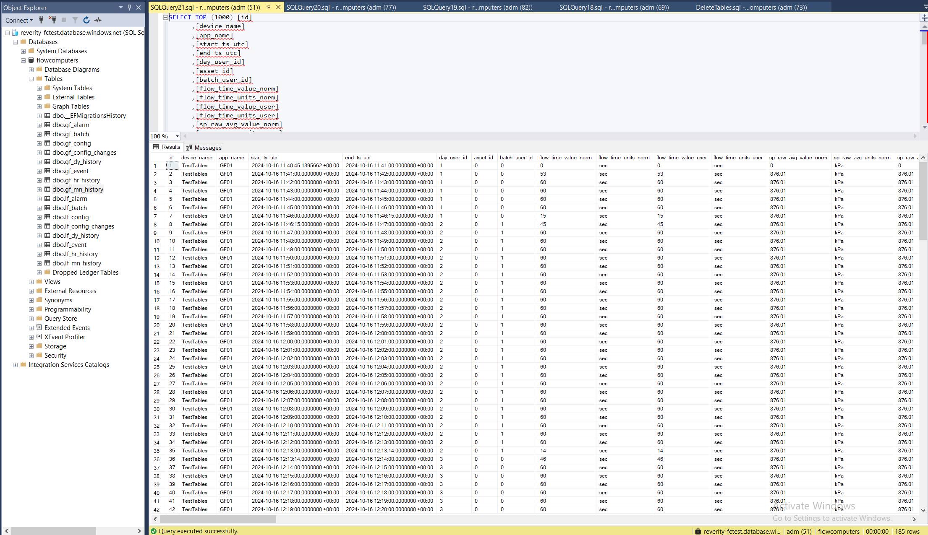
Task: Collapse the SELECT statement outline toggle
Action: pyautogui.click(x=165, y=17)
